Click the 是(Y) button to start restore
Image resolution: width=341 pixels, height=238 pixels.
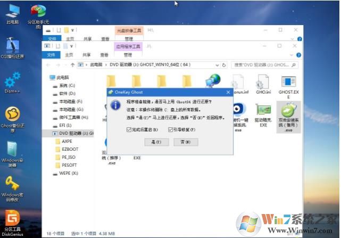pyautogui.click(x=157, y=143)
